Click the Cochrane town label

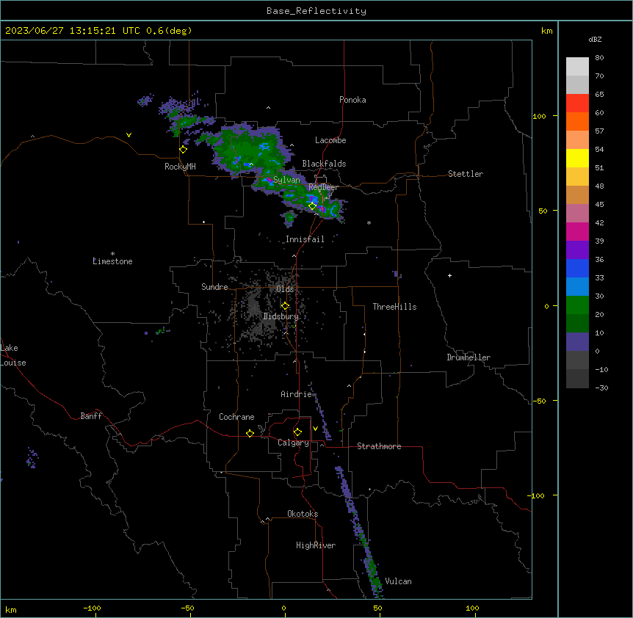pos(236,417)
